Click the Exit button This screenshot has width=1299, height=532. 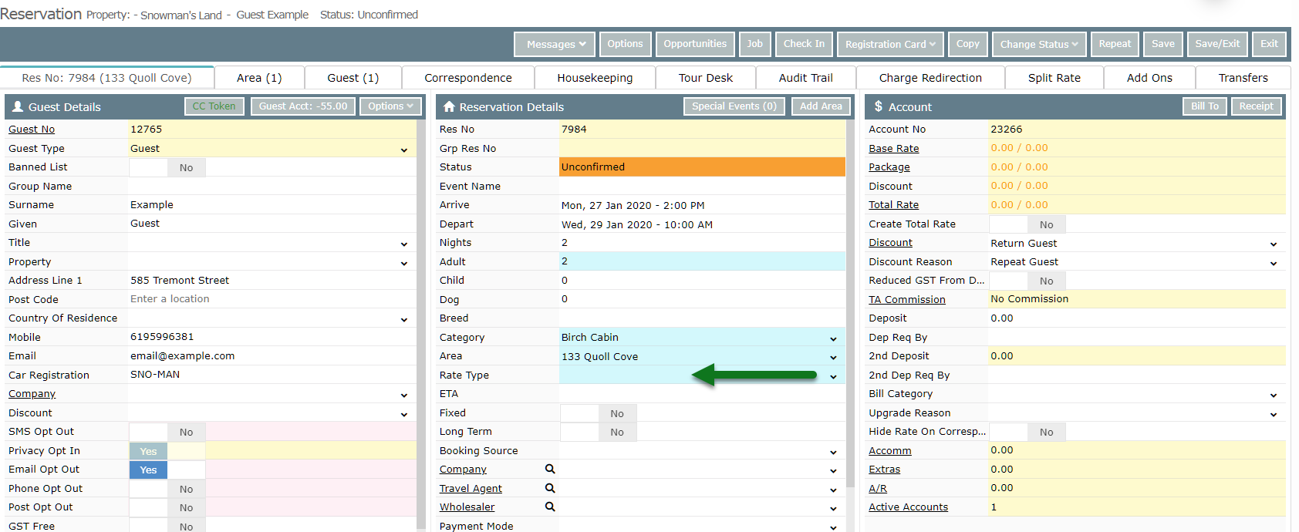(x=1269, y=44)
